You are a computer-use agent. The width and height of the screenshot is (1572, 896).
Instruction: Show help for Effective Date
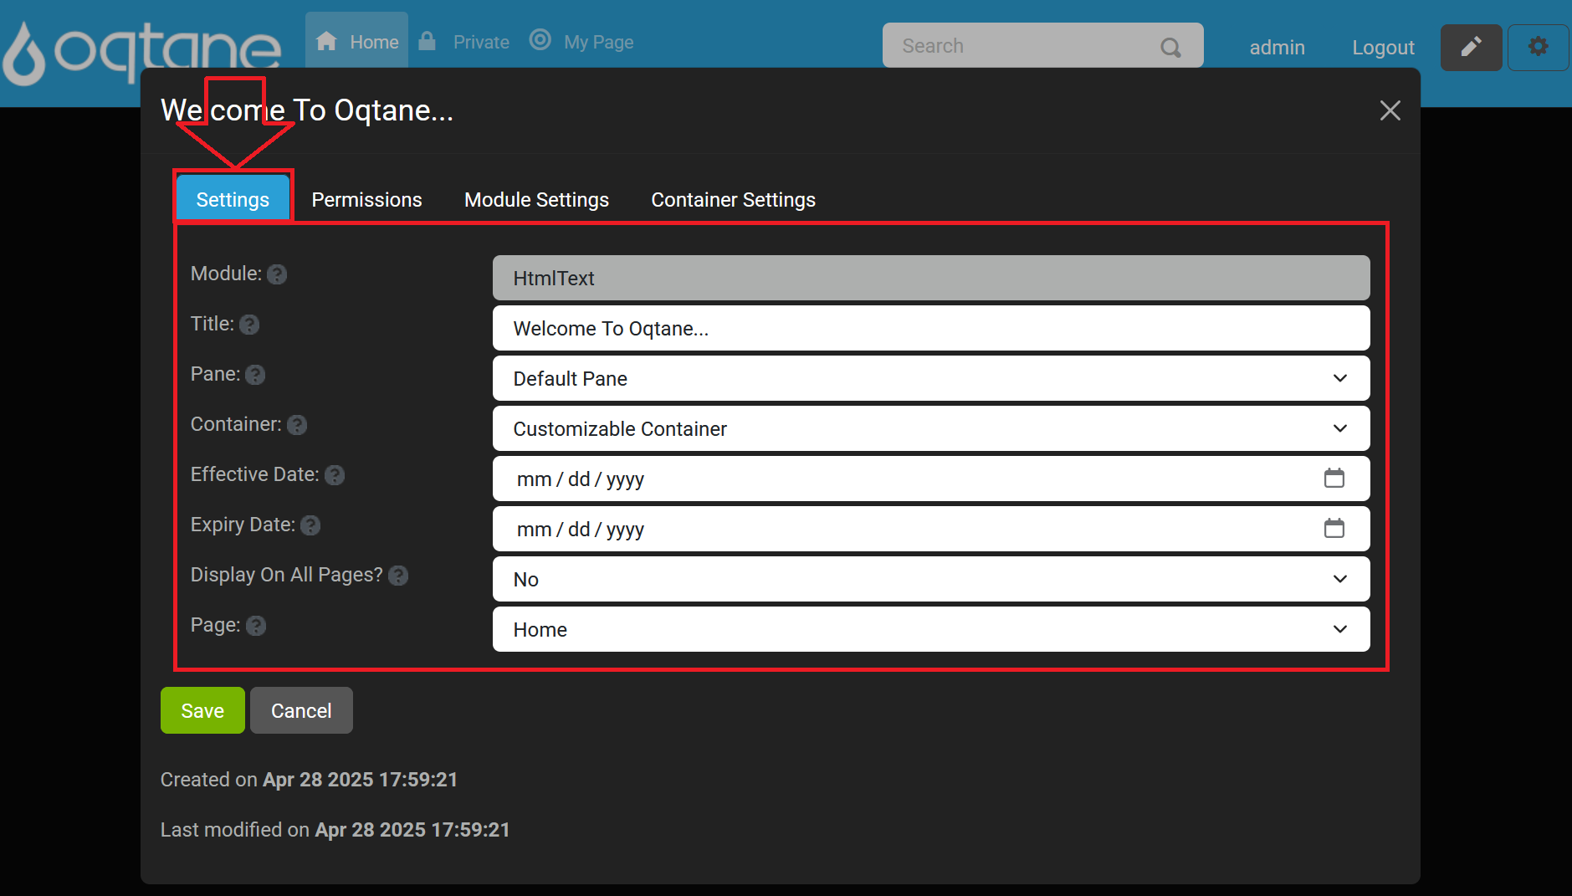pos(335,475)
